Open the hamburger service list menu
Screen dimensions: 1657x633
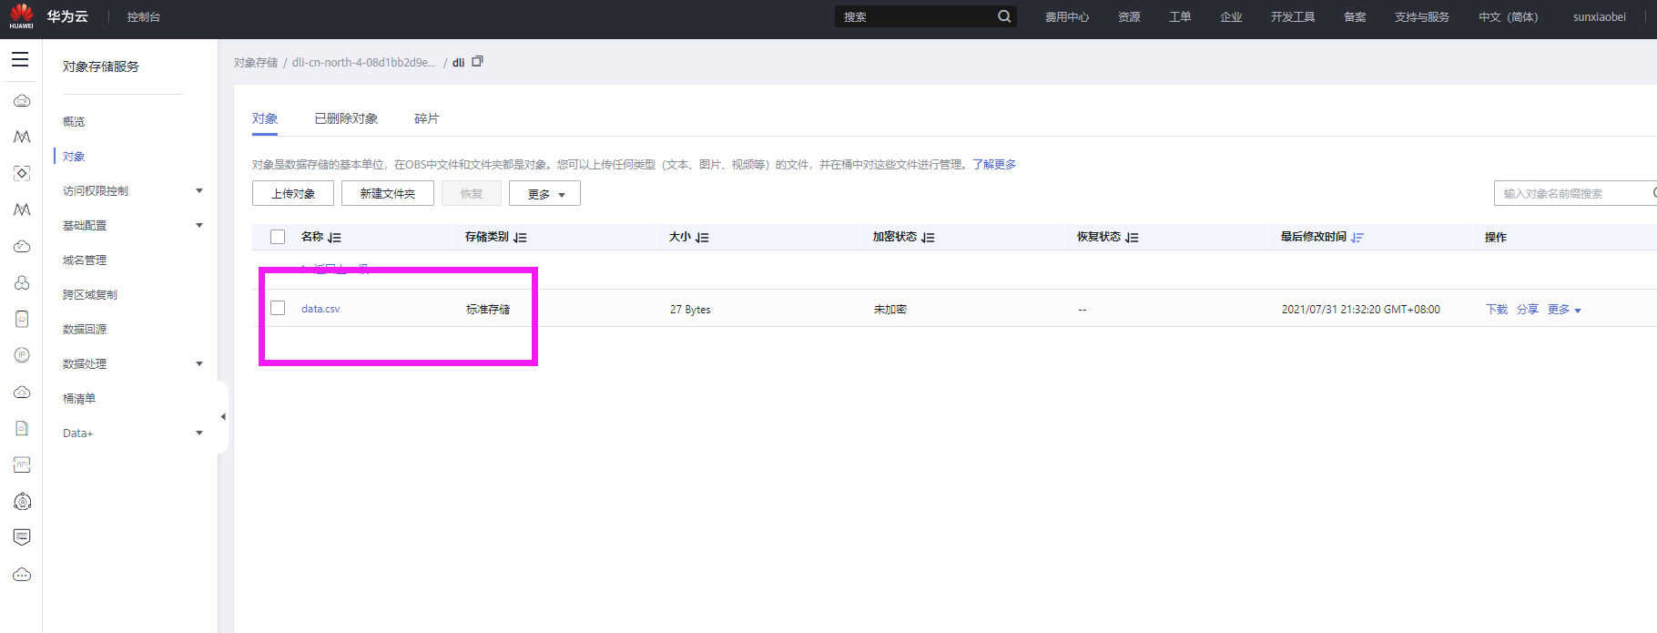point(20,59)
